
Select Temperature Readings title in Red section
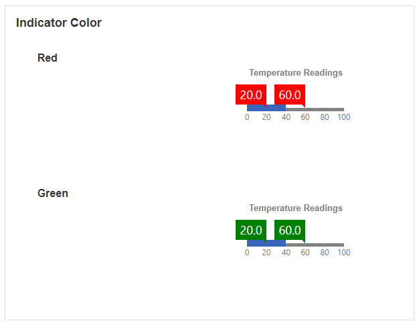pos(296,72)
